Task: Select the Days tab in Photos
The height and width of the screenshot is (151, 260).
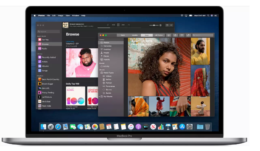Action: click(147, 35)
